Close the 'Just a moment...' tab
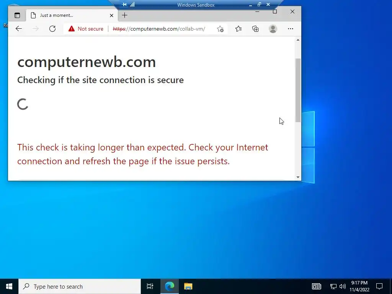 coord(111,15)
